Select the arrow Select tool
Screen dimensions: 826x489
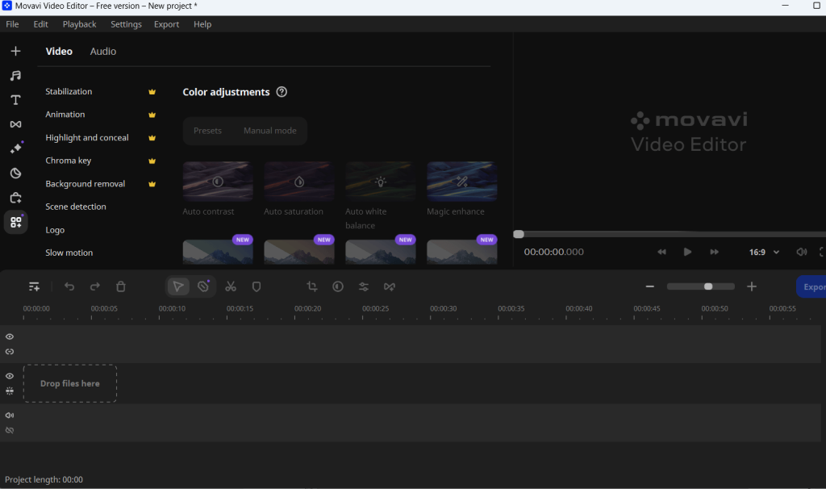178,286
